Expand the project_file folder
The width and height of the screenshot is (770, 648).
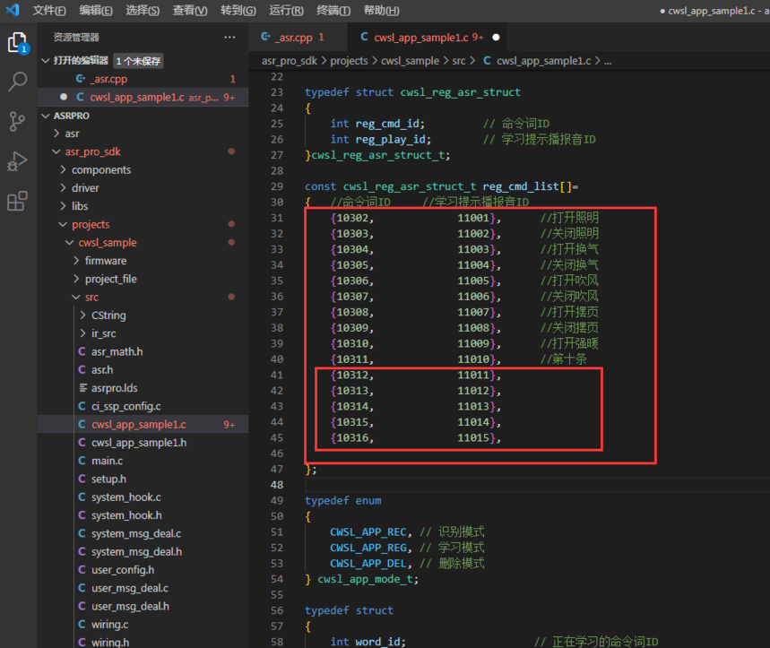tap(76, 279)
